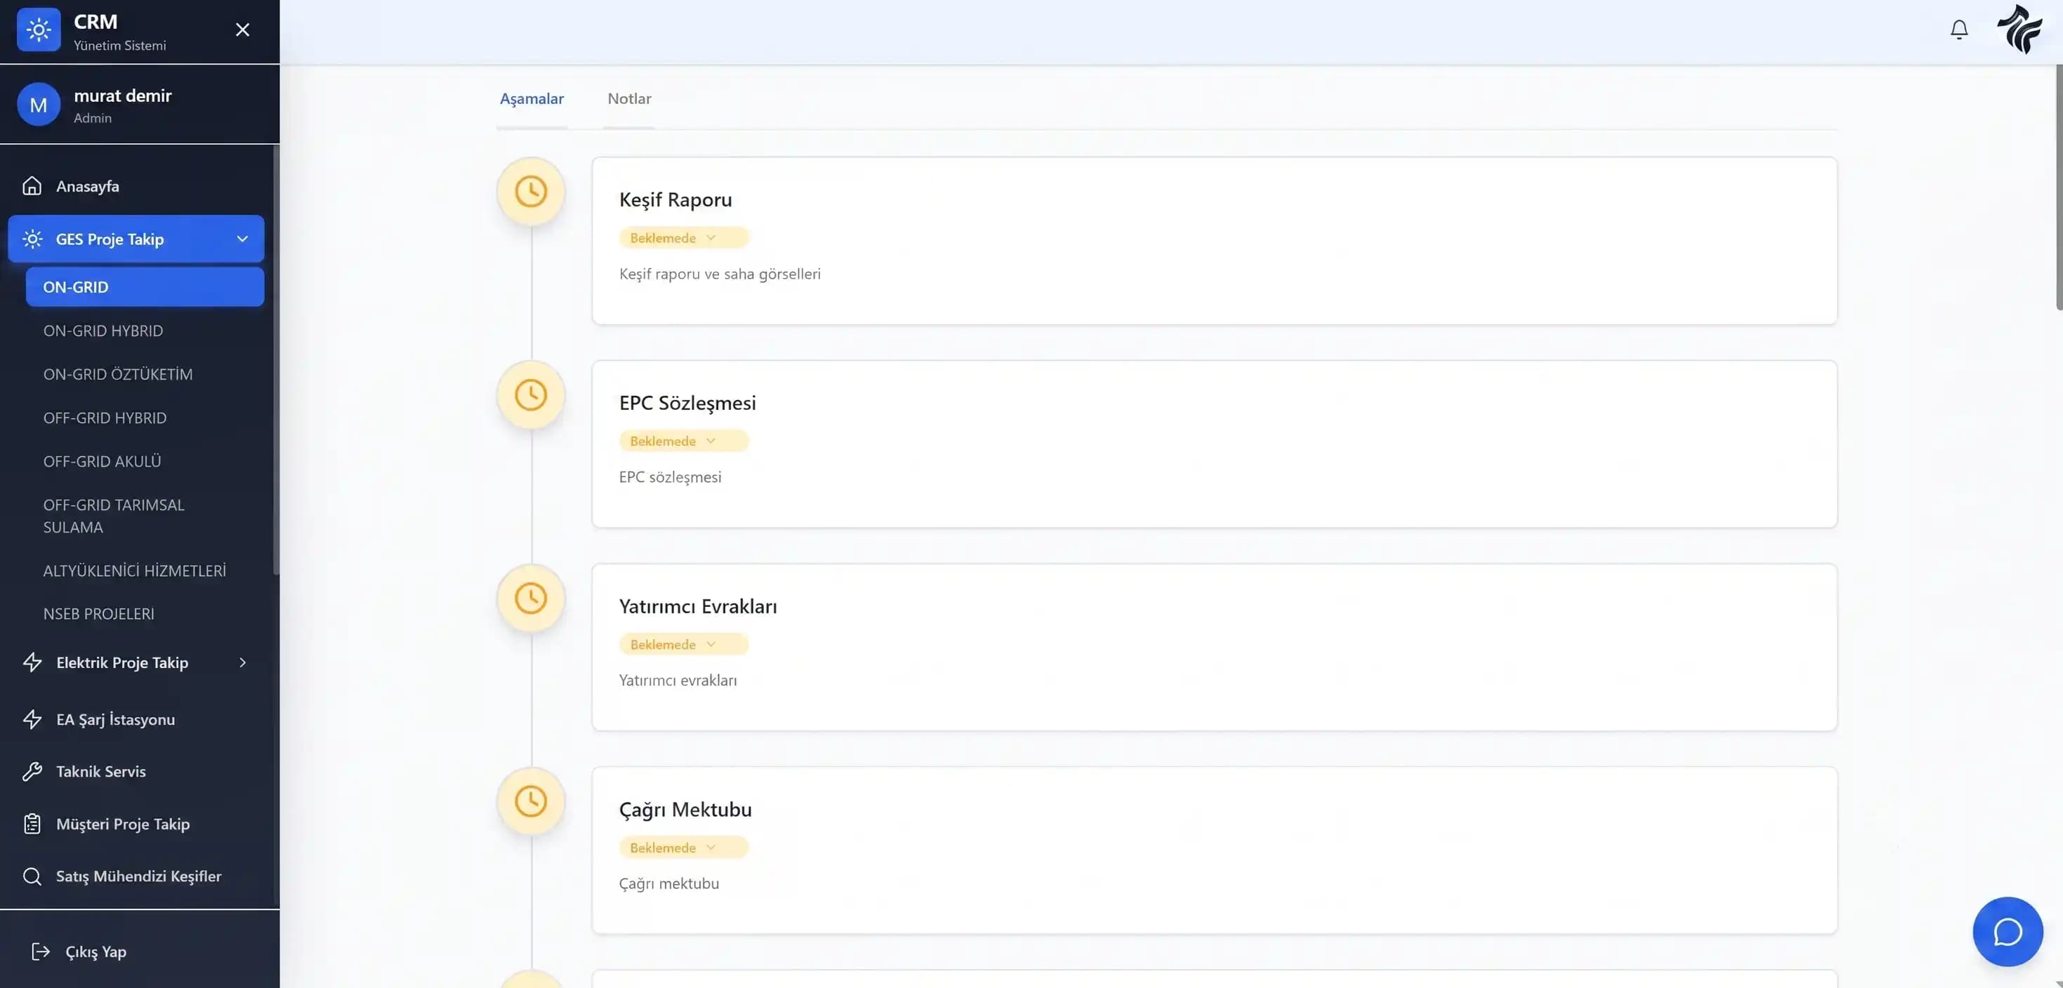The width and height of the screenshot is (2063, 988).
Task: Click the EA Şarj İstasyonu lightning icon
Action: click(32, 719)
